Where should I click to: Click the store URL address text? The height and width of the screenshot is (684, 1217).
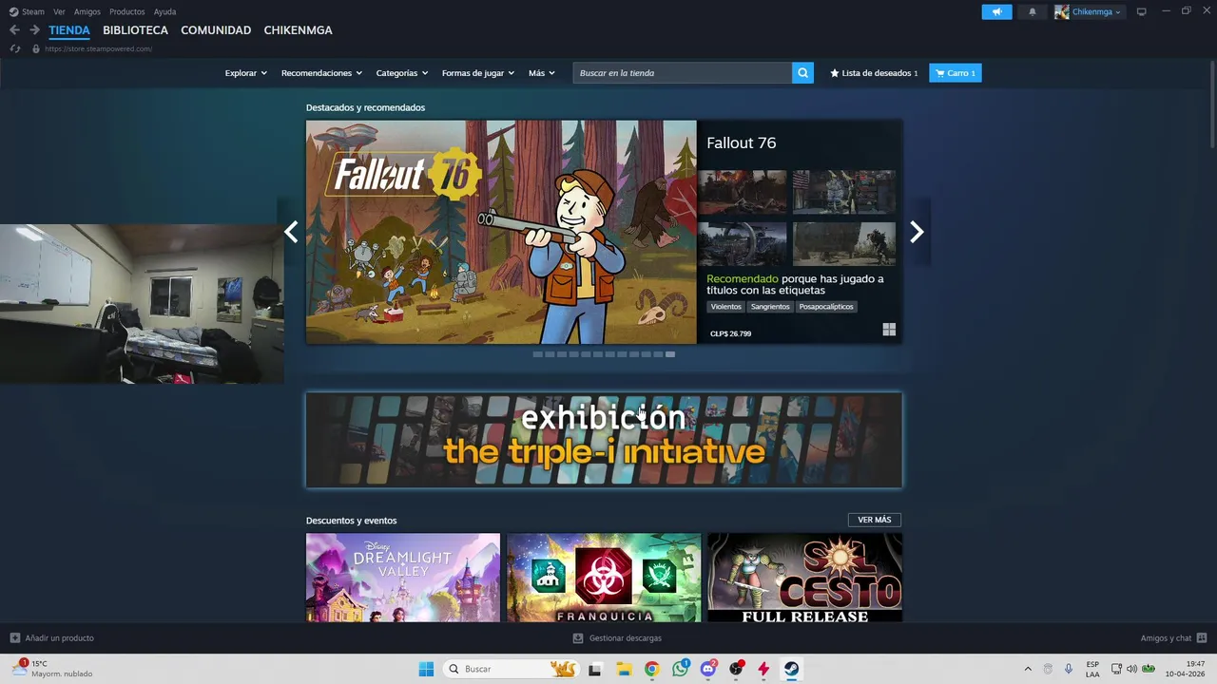point(98,49)
